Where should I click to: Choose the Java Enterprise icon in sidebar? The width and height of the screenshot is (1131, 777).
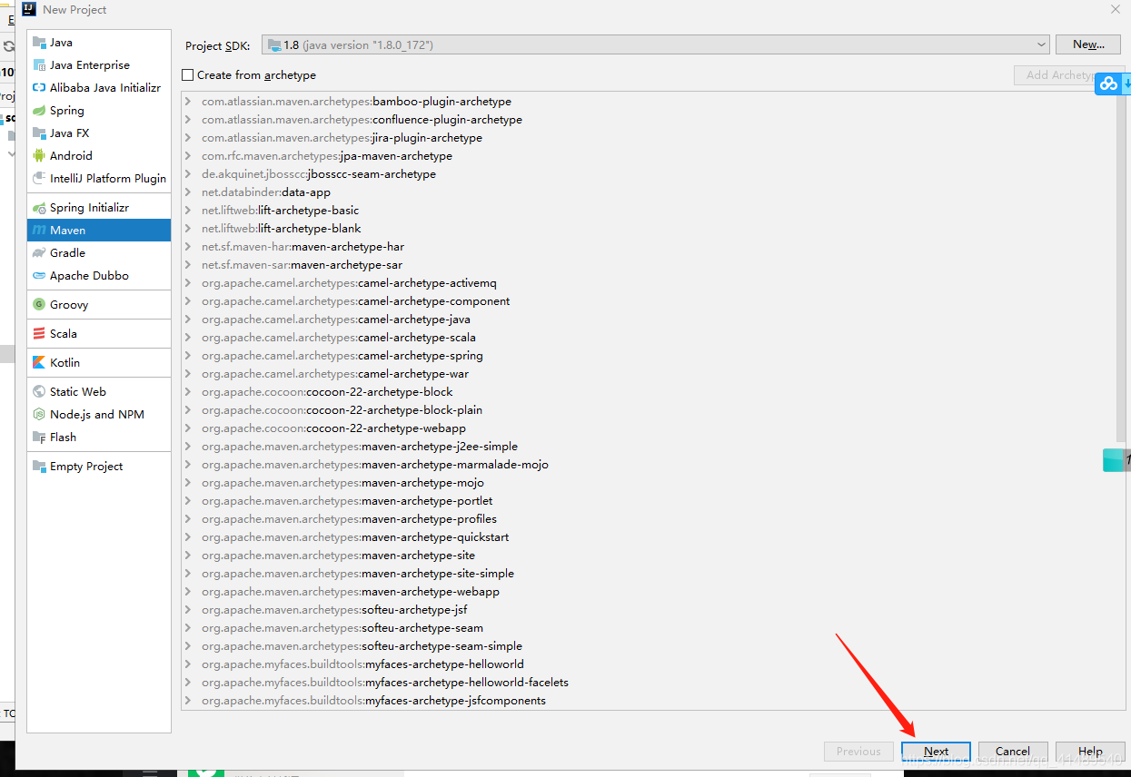click(x=39, y=65)
